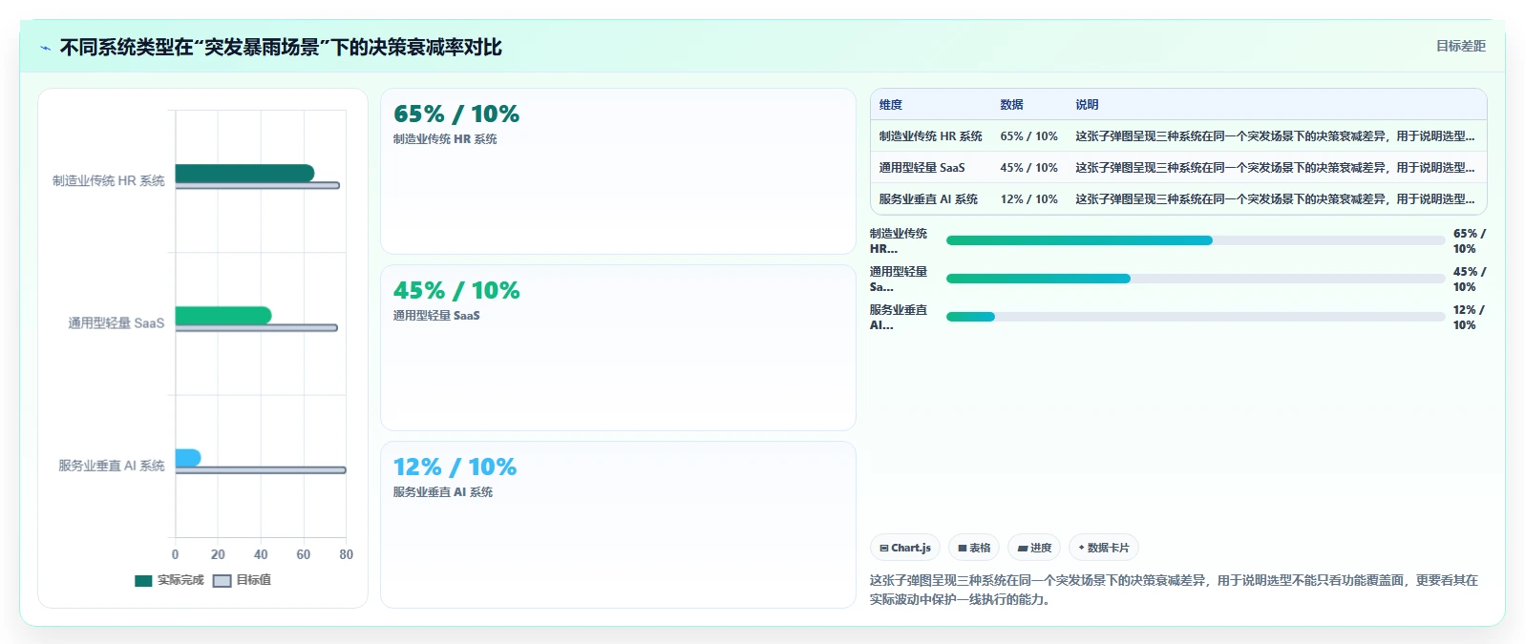Click the 表格 tag pill
The image size is (1525, 644).
click(974, 548)
